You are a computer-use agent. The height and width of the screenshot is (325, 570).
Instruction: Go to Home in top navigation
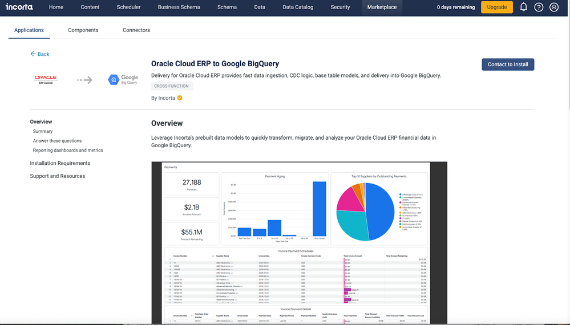click(56, 7)
